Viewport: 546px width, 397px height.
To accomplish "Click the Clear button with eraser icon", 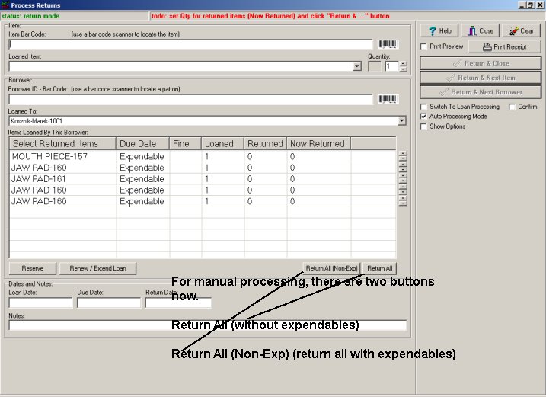I will [x=521, y=31].
